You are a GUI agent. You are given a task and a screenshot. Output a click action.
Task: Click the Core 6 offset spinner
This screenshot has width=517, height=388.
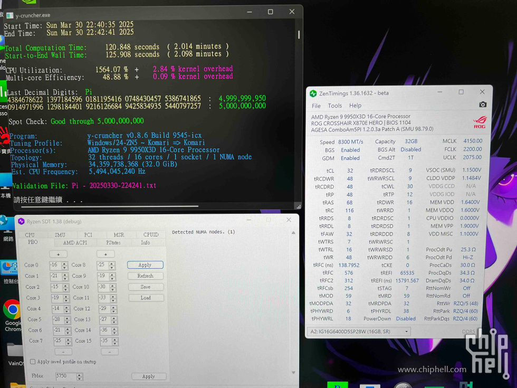click(x=62, y=330)
